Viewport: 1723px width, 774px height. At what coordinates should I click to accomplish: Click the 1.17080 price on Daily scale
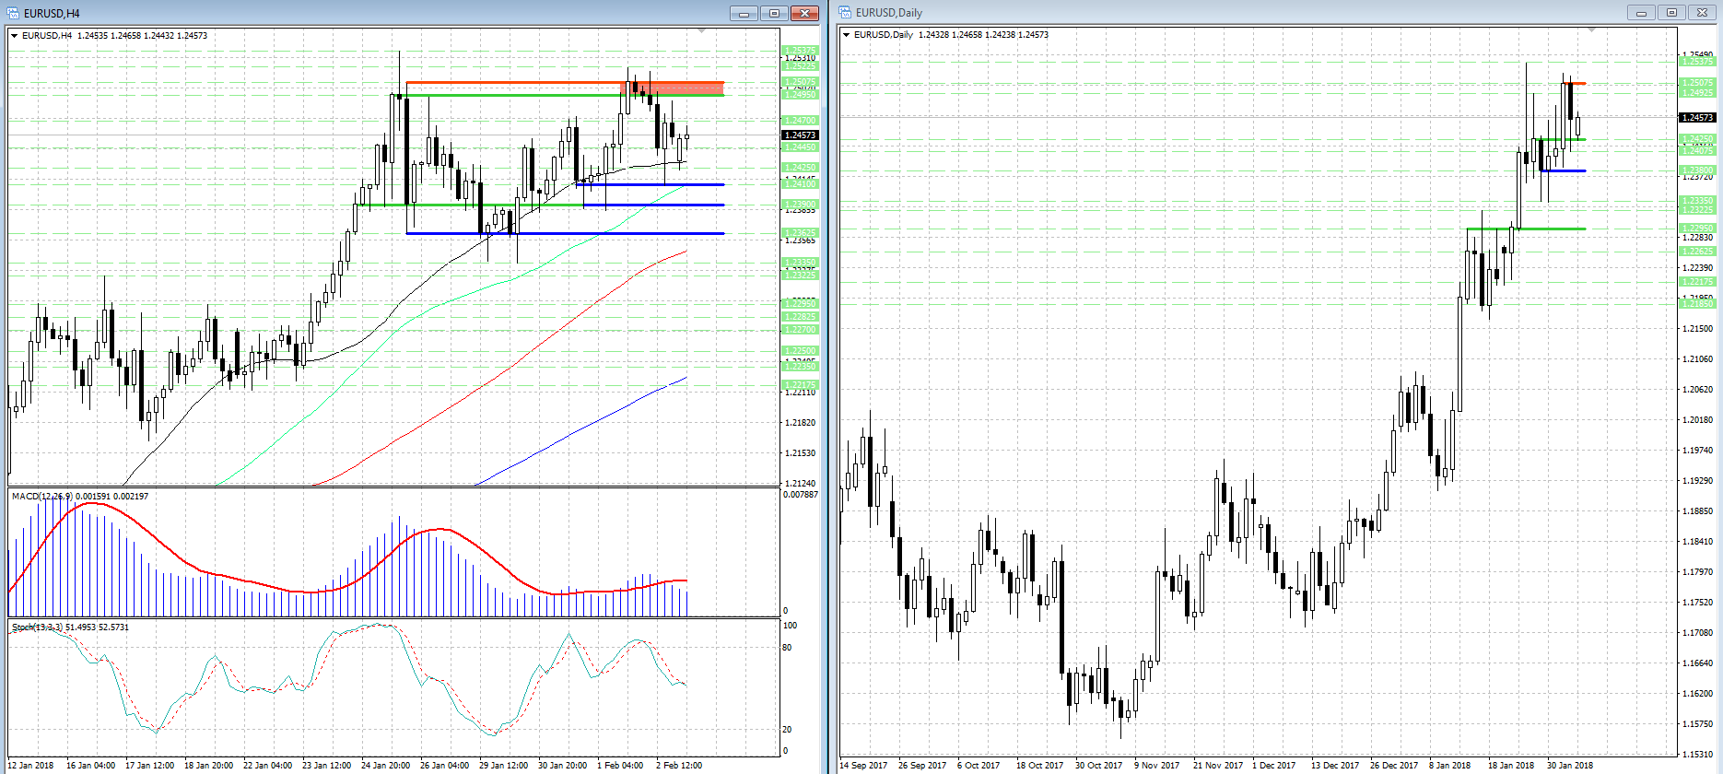pos(1697,633)
